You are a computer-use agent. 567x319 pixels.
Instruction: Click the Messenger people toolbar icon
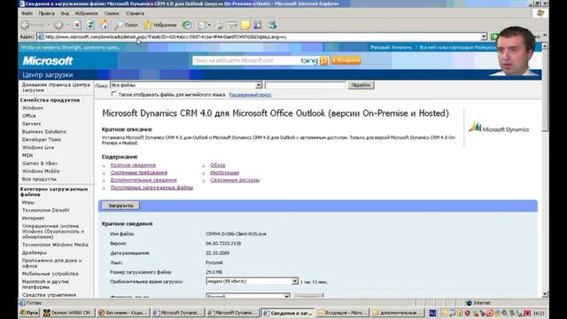[x=272, y=25]
